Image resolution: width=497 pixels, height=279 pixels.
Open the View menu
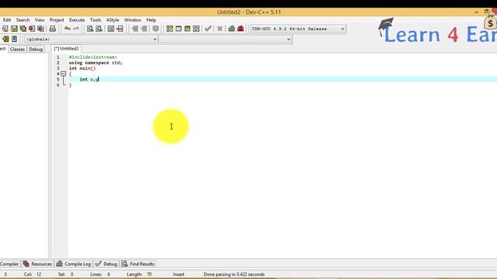point(40,20)
